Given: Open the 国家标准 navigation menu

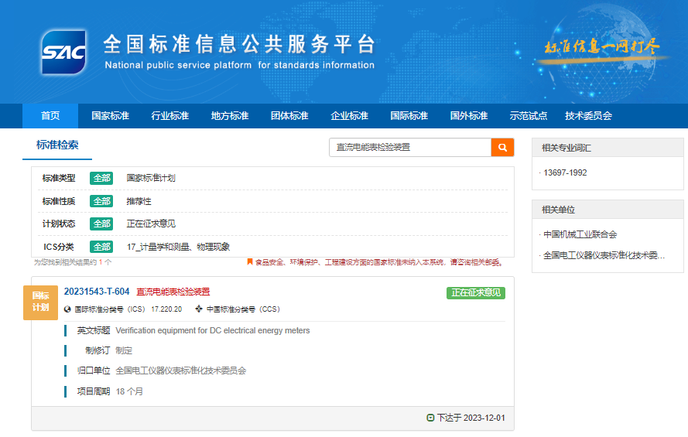Looking at the screenshot, I should click(110, 116).
